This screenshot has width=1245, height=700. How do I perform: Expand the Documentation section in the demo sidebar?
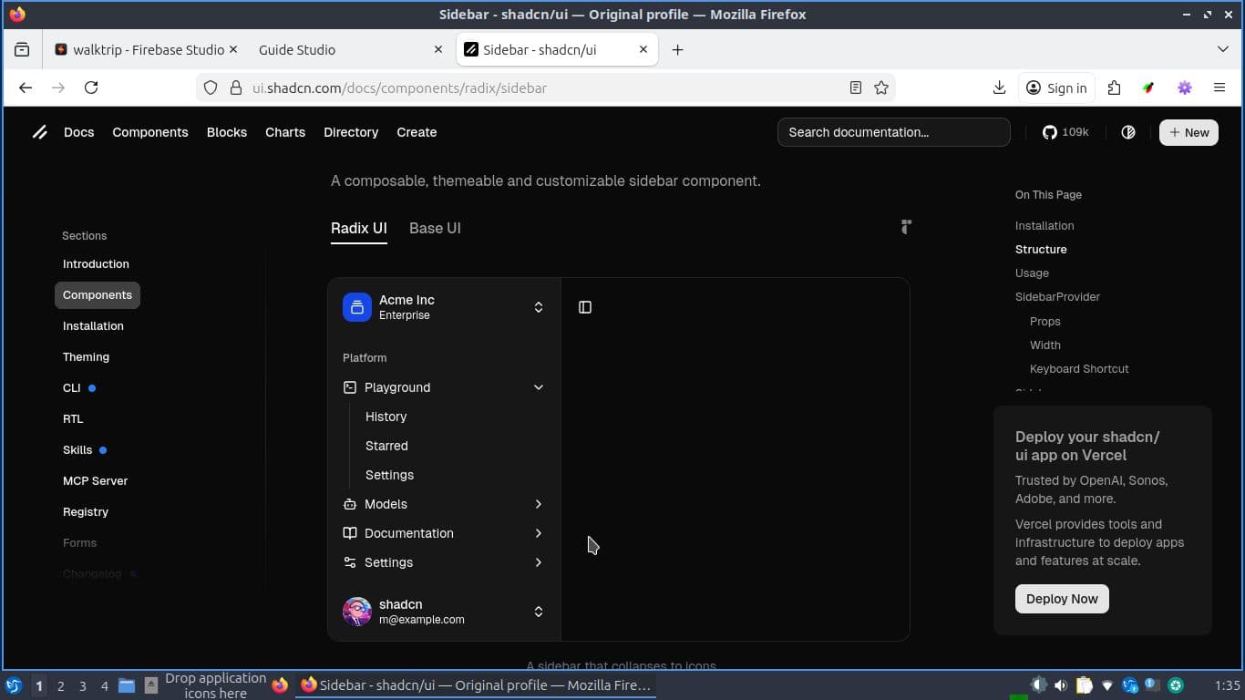(x=445, y=533)
